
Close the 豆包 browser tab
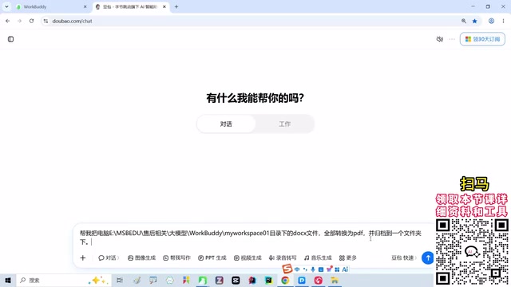[164, 6]
